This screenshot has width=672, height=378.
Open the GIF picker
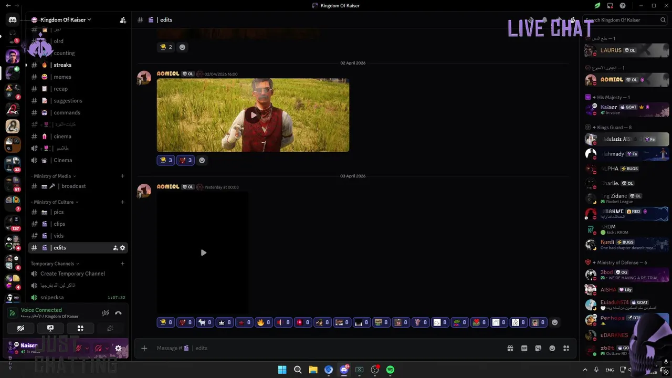(x=524, y=348)
